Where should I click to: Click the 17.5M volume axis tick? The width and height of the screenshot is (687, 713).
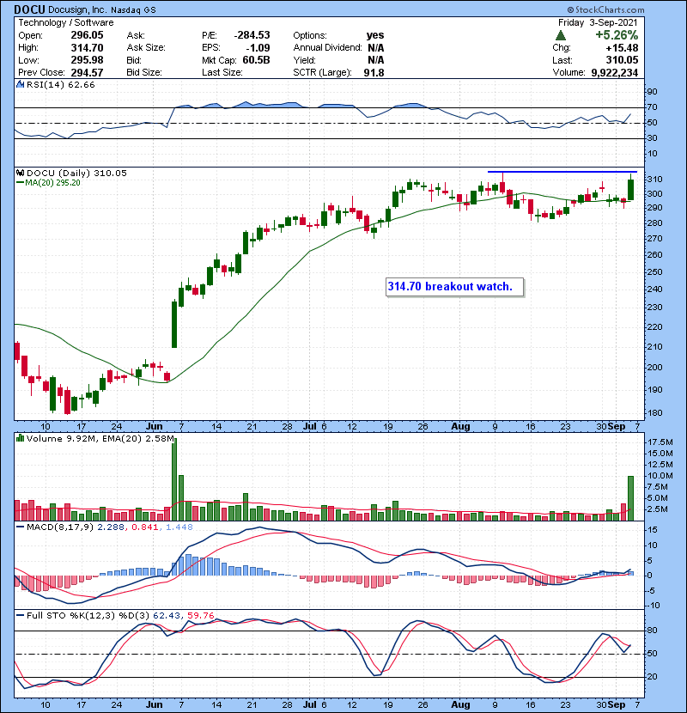click(x=660, y=442)
